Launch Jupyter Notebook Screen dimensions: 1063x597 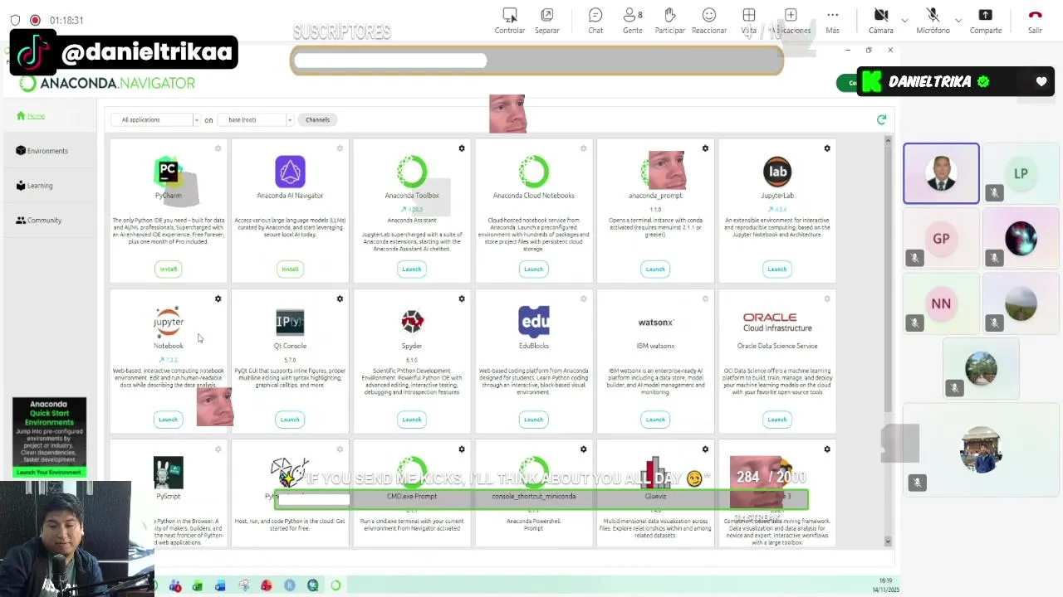(x=169, y=420)
